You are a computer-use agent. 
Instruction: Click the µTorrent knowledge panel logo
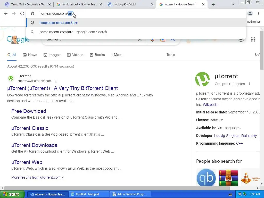[202, 79]
